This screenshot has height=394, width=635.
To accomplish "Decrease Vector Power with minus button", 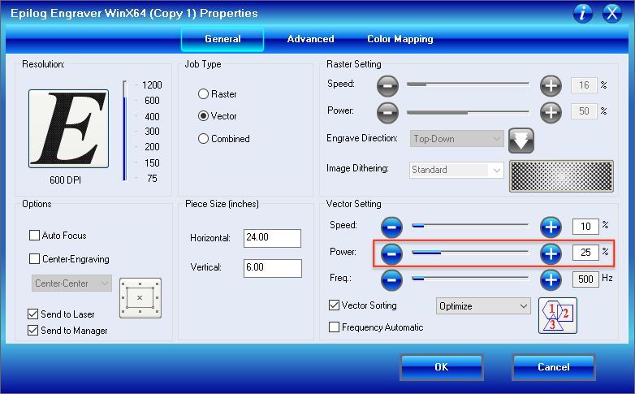I will (x=391, y=253).
